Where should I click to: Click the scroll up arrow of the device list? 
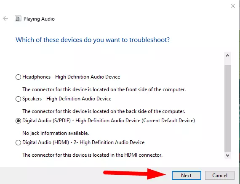click(228, 55)
